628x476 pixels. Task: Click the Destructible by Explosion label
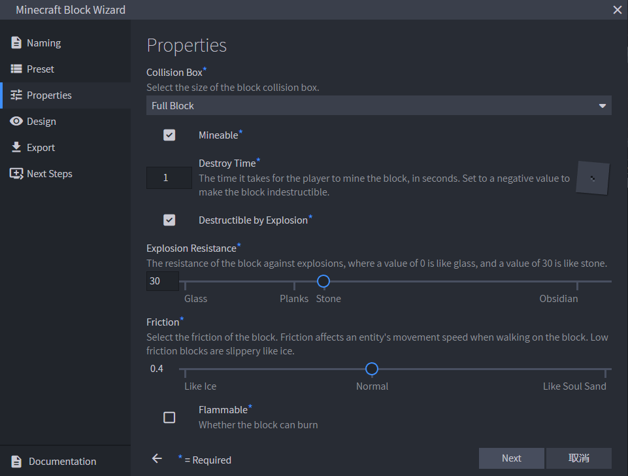pyautogui.click(x=253, y=220)
